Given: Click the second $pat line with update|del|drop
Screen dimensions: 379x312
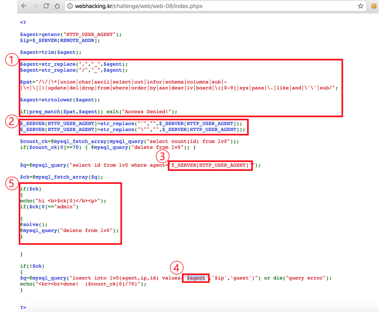Looking at the screenshot, I should (x=179, y=88).
